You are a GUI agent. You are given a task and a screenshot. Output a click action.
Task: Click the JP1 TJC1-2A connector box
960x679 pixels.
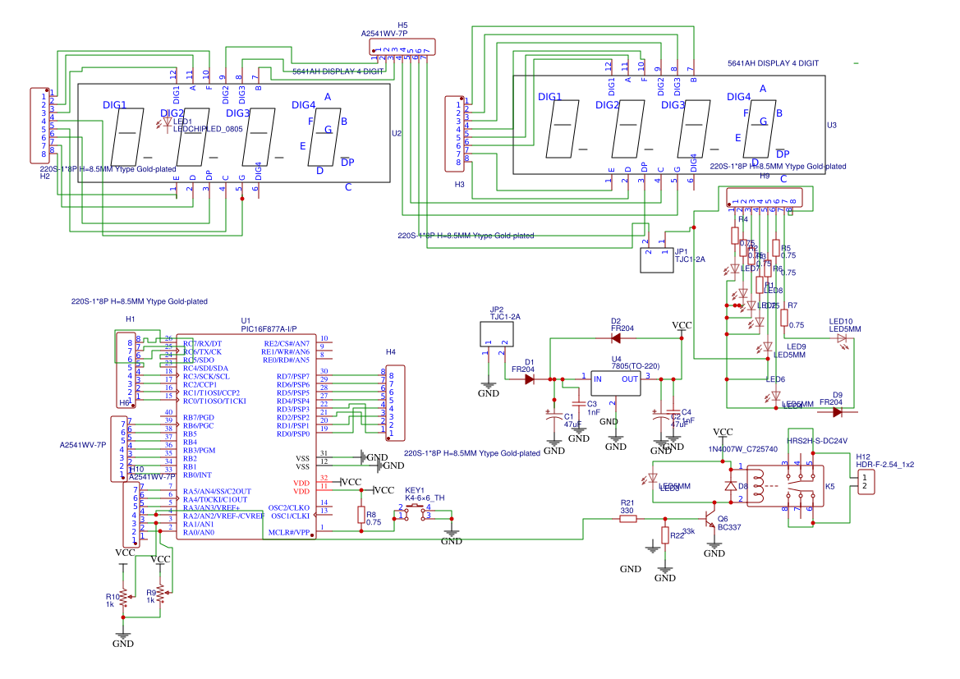coord(657,260)
